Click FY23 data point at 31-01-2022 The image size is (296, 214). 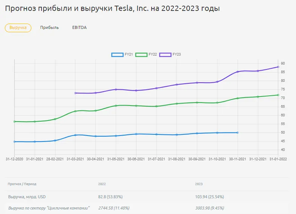(278, 67)
